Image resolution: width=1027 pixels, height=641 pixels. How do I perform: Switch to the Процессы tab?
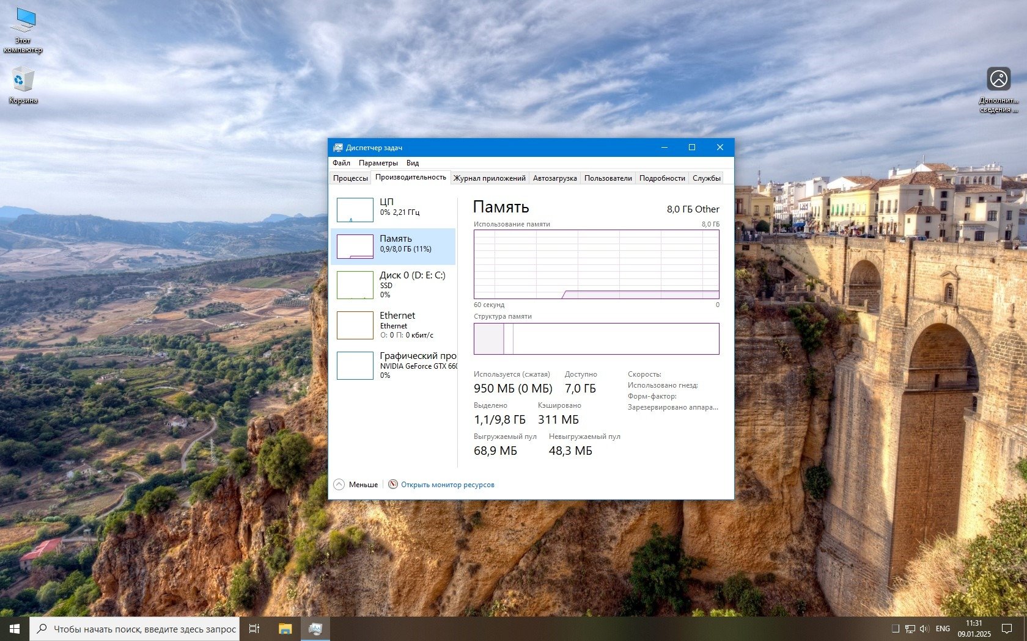pyautogui.click(x=350, y=178)
